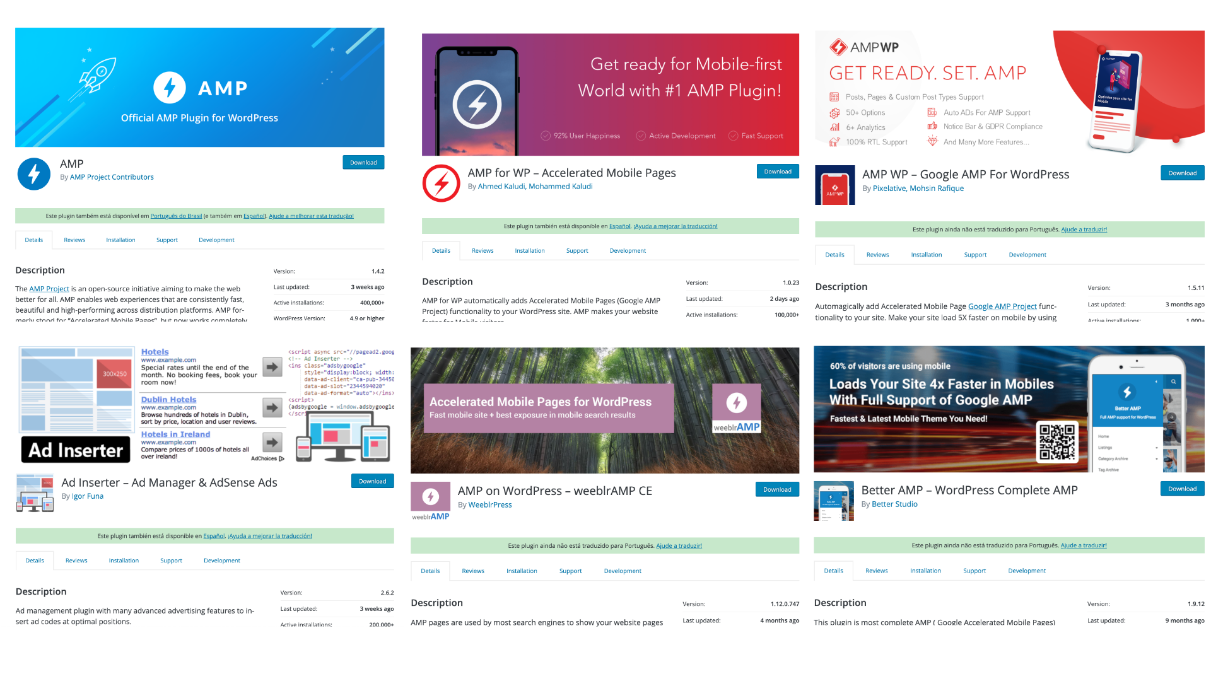The height and width of the screenshot is (681, 1211).
Task: Click the red AMP for WP circle icon
Action: point(441,183)
